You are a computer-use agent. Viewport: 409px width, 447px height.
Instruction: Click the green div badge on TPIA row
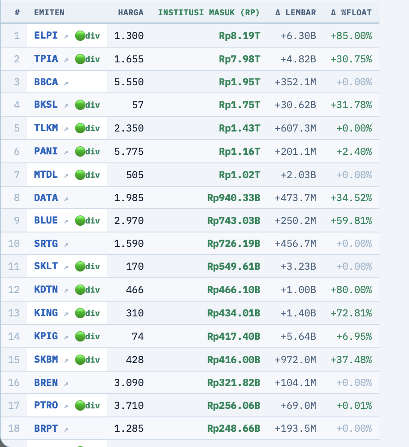(87, 59)
